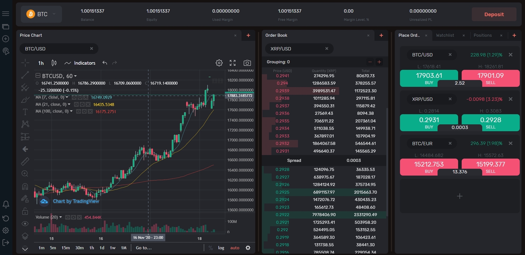The width and height of the screenshot is (525, 255).
Task: Select the ruler measure tool
Action: click(25, 161)
